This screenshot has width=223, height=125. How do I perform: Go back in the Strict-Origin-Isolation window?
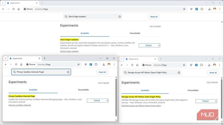tap(3, 9)
